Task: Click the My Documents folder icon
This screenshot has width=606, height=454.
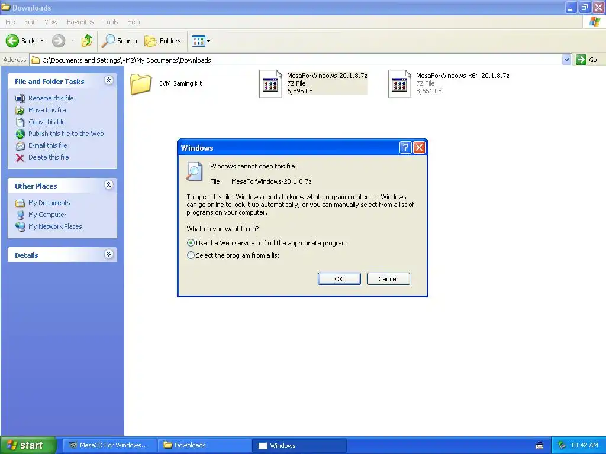Action: pyautogui.click(x=20, y=203)
